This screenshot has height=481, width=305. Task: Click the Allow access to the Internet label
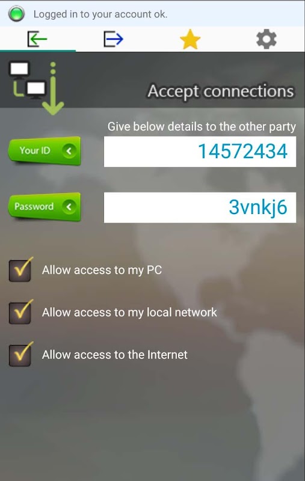tap(115, 355)
